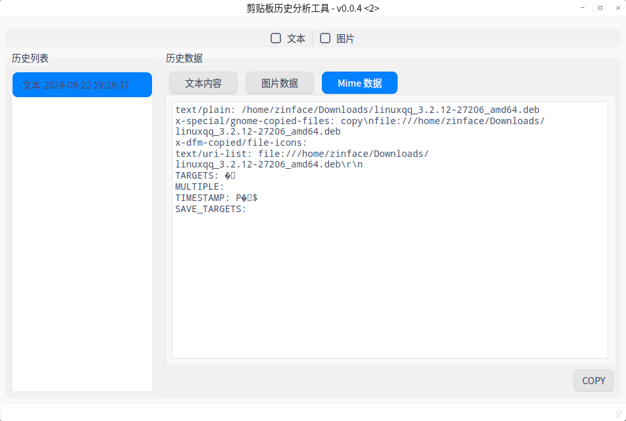Image resolution: width=626 pixels, height=421 pixels.
Task: Minimize the clipboard history window
Action: [582, 8]
